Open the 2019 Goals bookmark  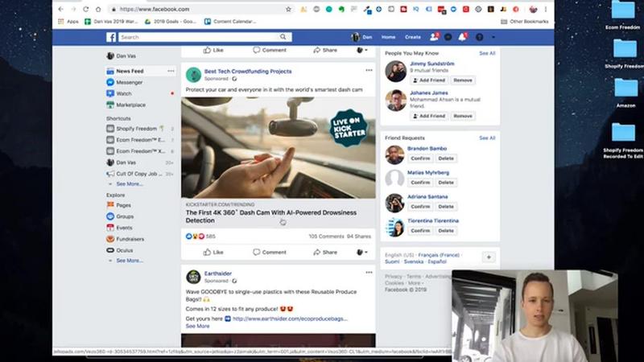[x=171, y=22]
